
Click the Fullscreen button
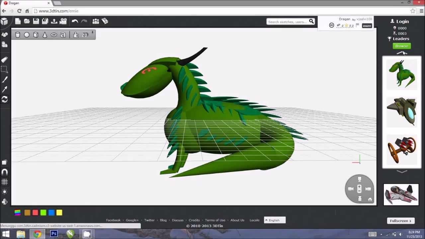400,221
